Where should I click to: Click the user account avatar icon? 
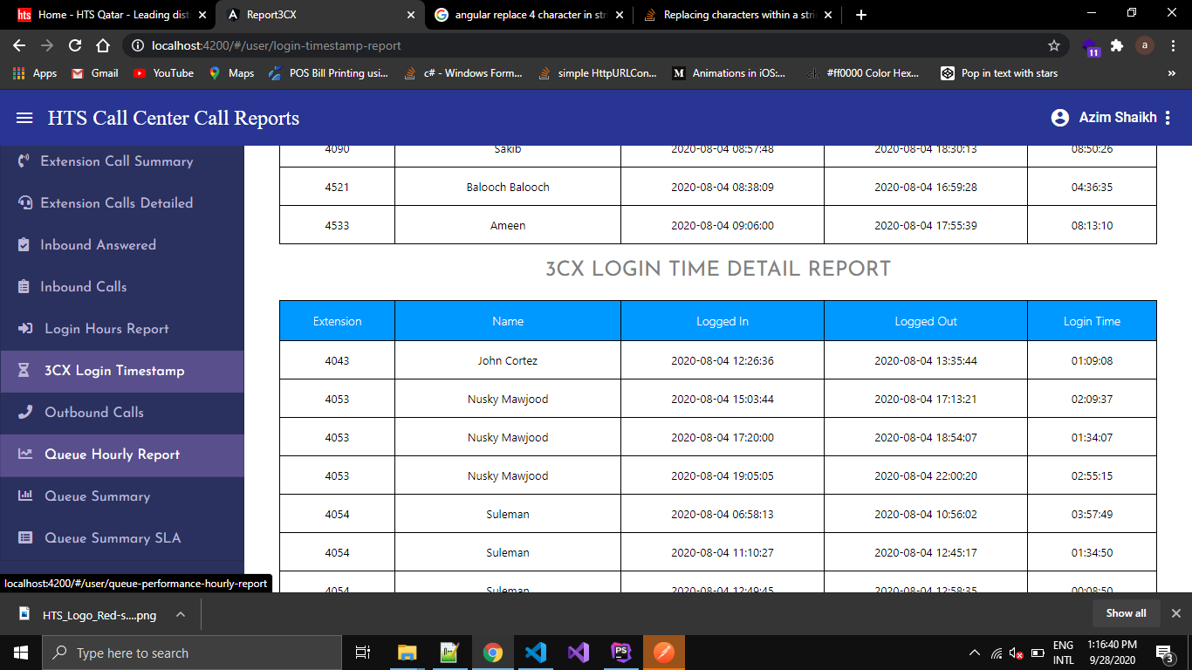(1060, 118)
